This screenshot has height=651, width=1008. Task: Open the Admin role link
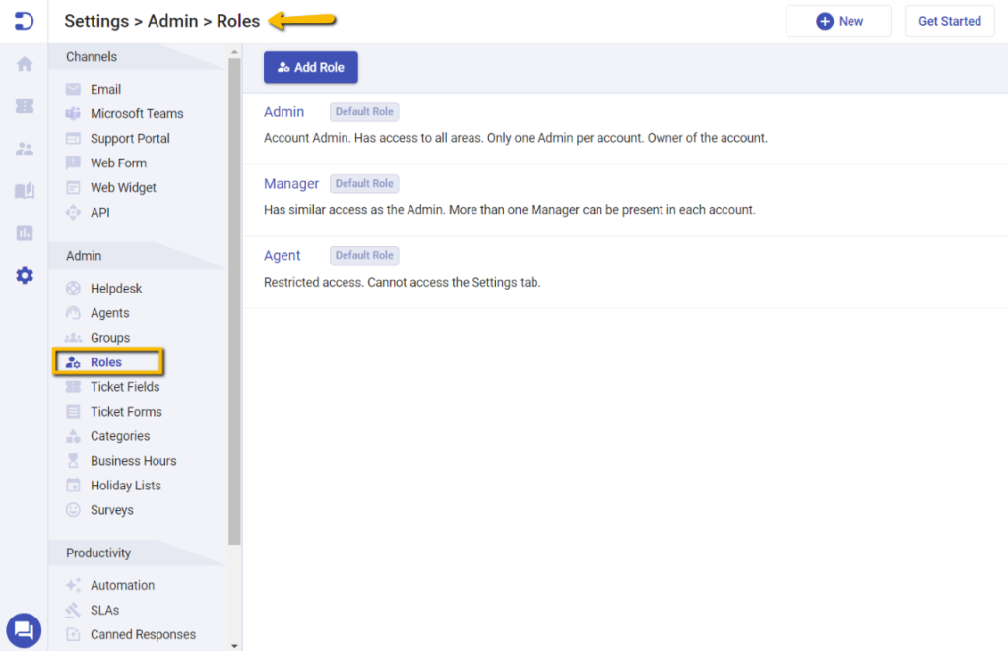[283, 112]
